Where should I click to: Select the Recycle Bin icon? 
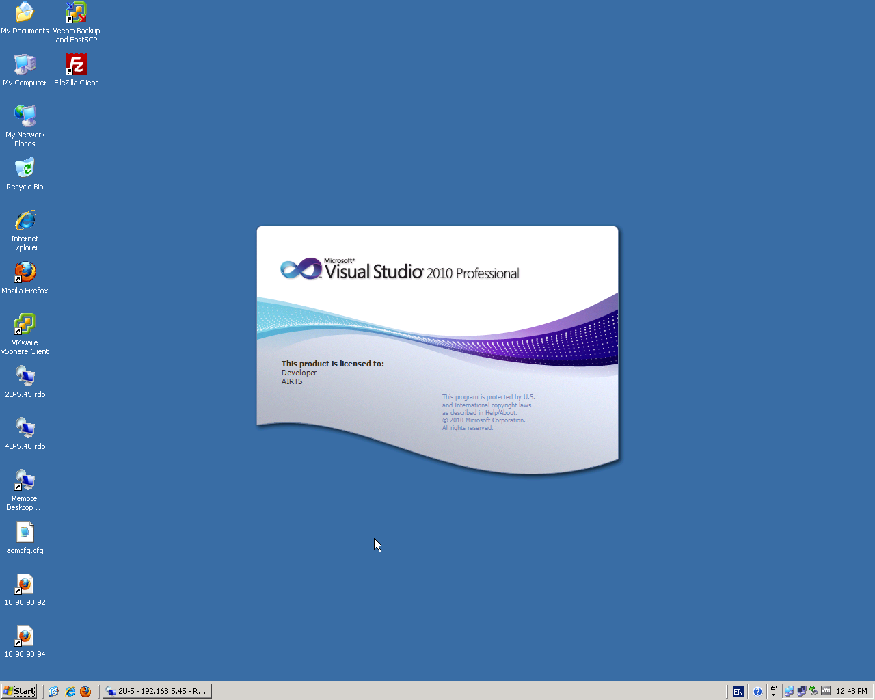coord(25,174)
